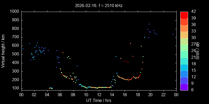Click the 'Virtual height / km' axis label
The height and width of the screenshot is (104, 209).
tap(3, 51)
